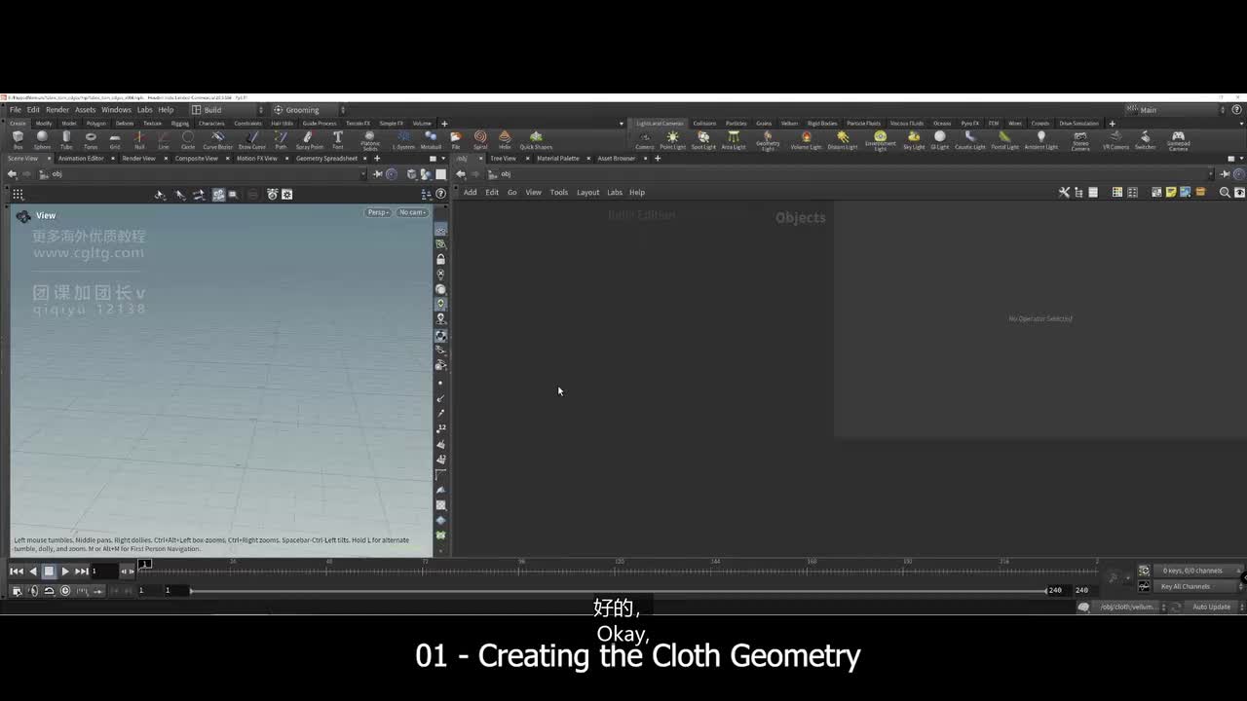Open the network editor wrench tools icon

1064,193
